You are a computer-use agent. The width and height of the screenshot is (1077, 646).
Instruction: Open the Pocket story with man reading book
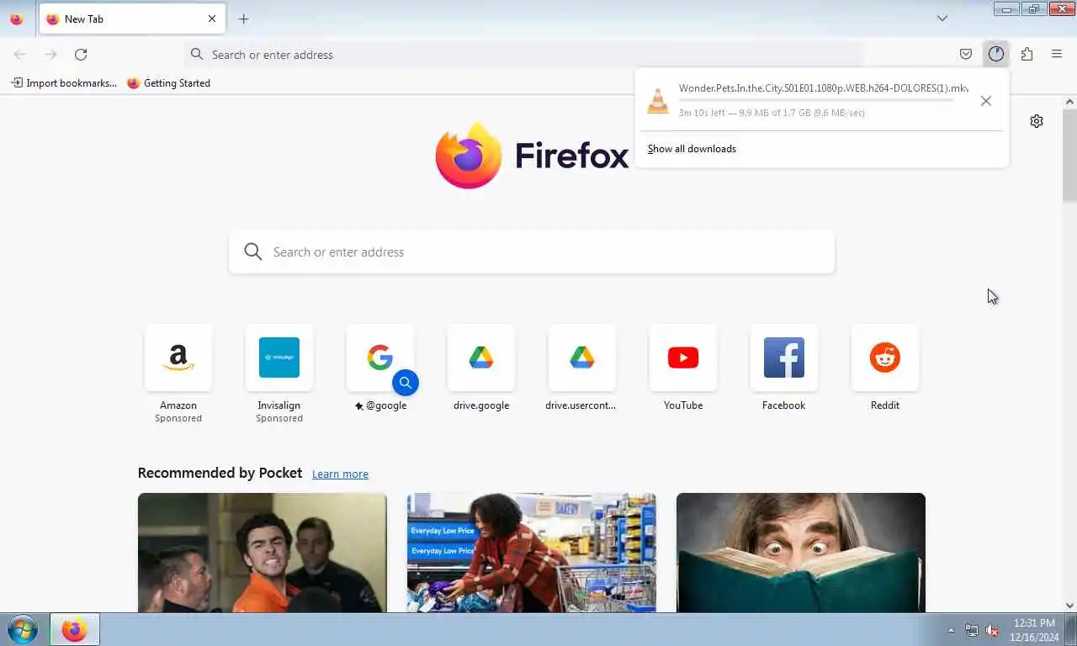801,553
